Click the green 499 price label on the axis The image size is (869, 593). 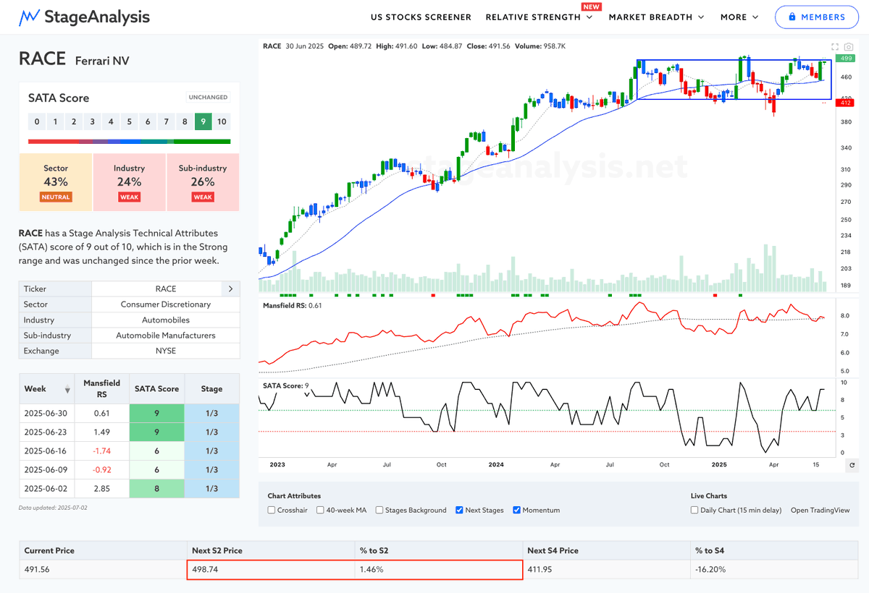click(844, 59)
